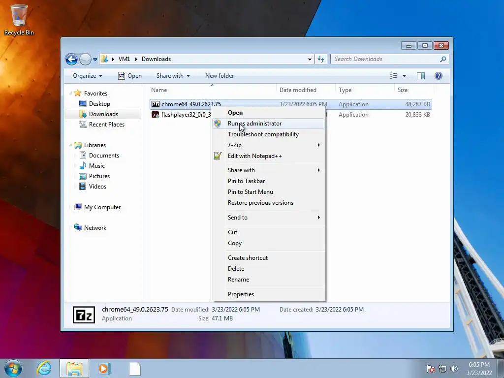504x378 pixels.
Task: Sort by the Name column header
Action: [212, 90]
